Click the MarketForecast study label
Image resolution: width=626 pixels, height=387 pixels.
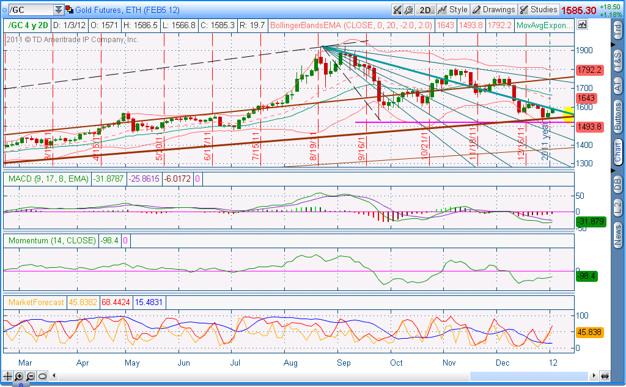pos(36,303)
